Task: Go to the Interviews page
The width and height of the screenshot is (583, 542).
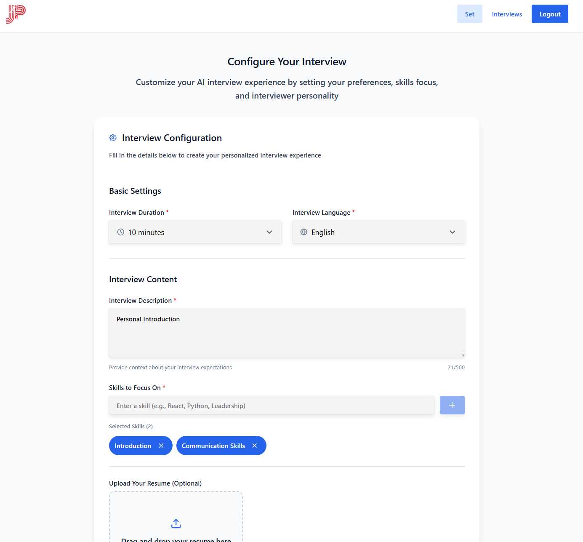Action: [507, 14]
